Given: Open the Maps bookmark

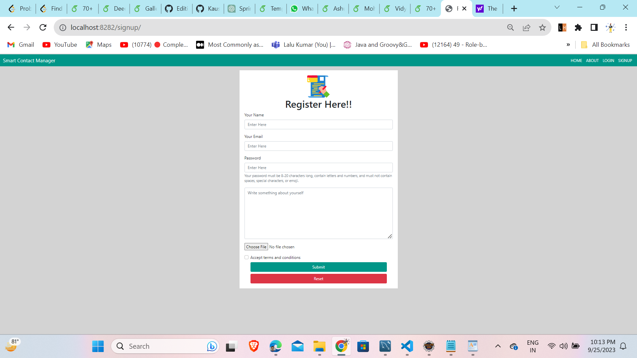Looking at the screenshot, I should click(99, 44).
